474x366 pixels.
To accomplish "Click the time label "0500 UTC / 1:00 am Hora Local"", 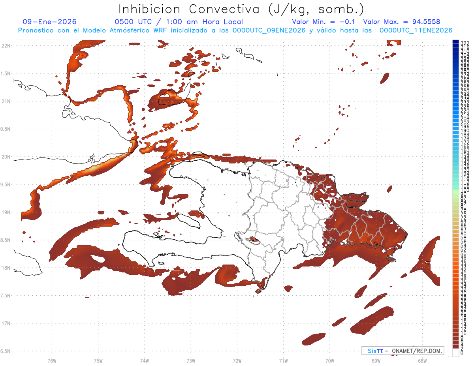I will pos(179,22).
